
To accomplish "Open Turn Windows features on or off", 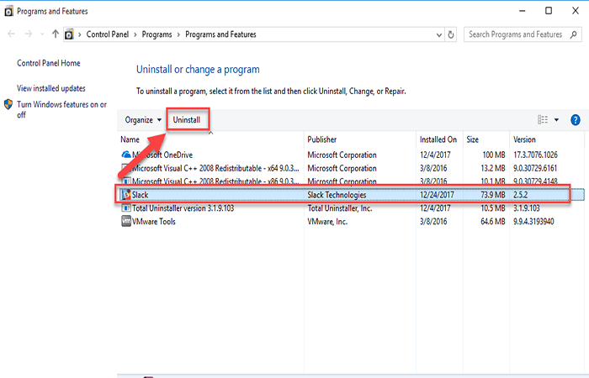I will coord(61,109).
